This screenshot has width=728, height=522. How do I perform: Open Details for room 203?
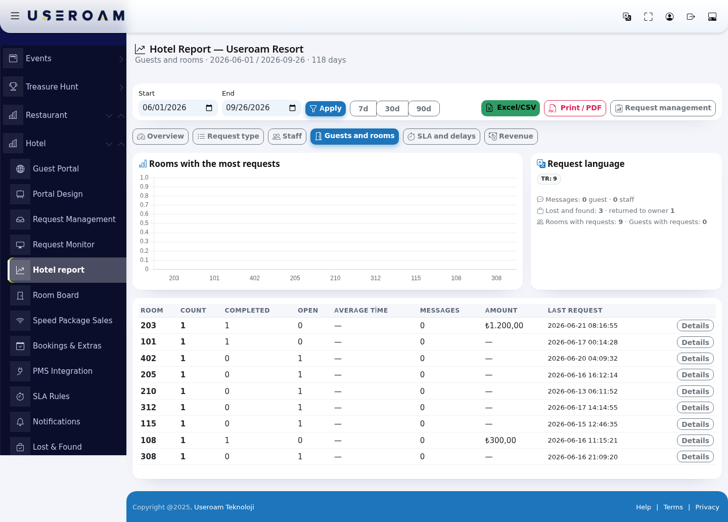[695, 326]
